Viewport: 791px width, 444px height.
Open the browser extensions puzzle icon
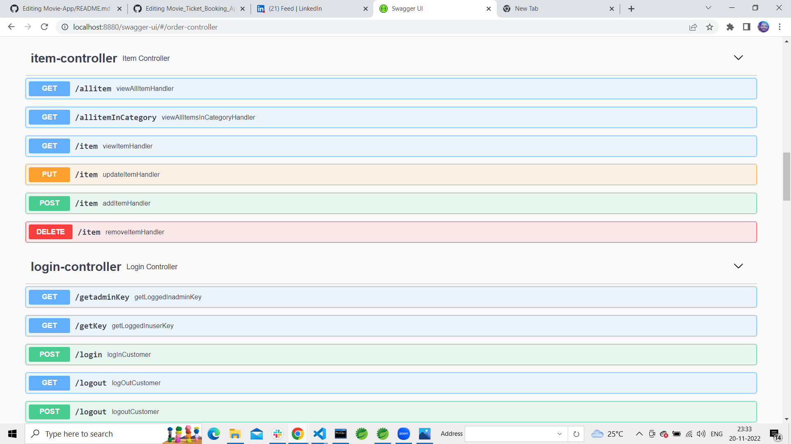[x=730, y=27]
